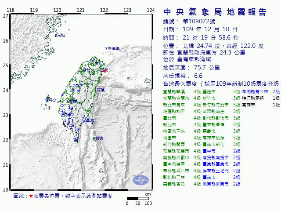
Task: Click the blue 臺中市 2級 row
Action: tap(221, 151)
